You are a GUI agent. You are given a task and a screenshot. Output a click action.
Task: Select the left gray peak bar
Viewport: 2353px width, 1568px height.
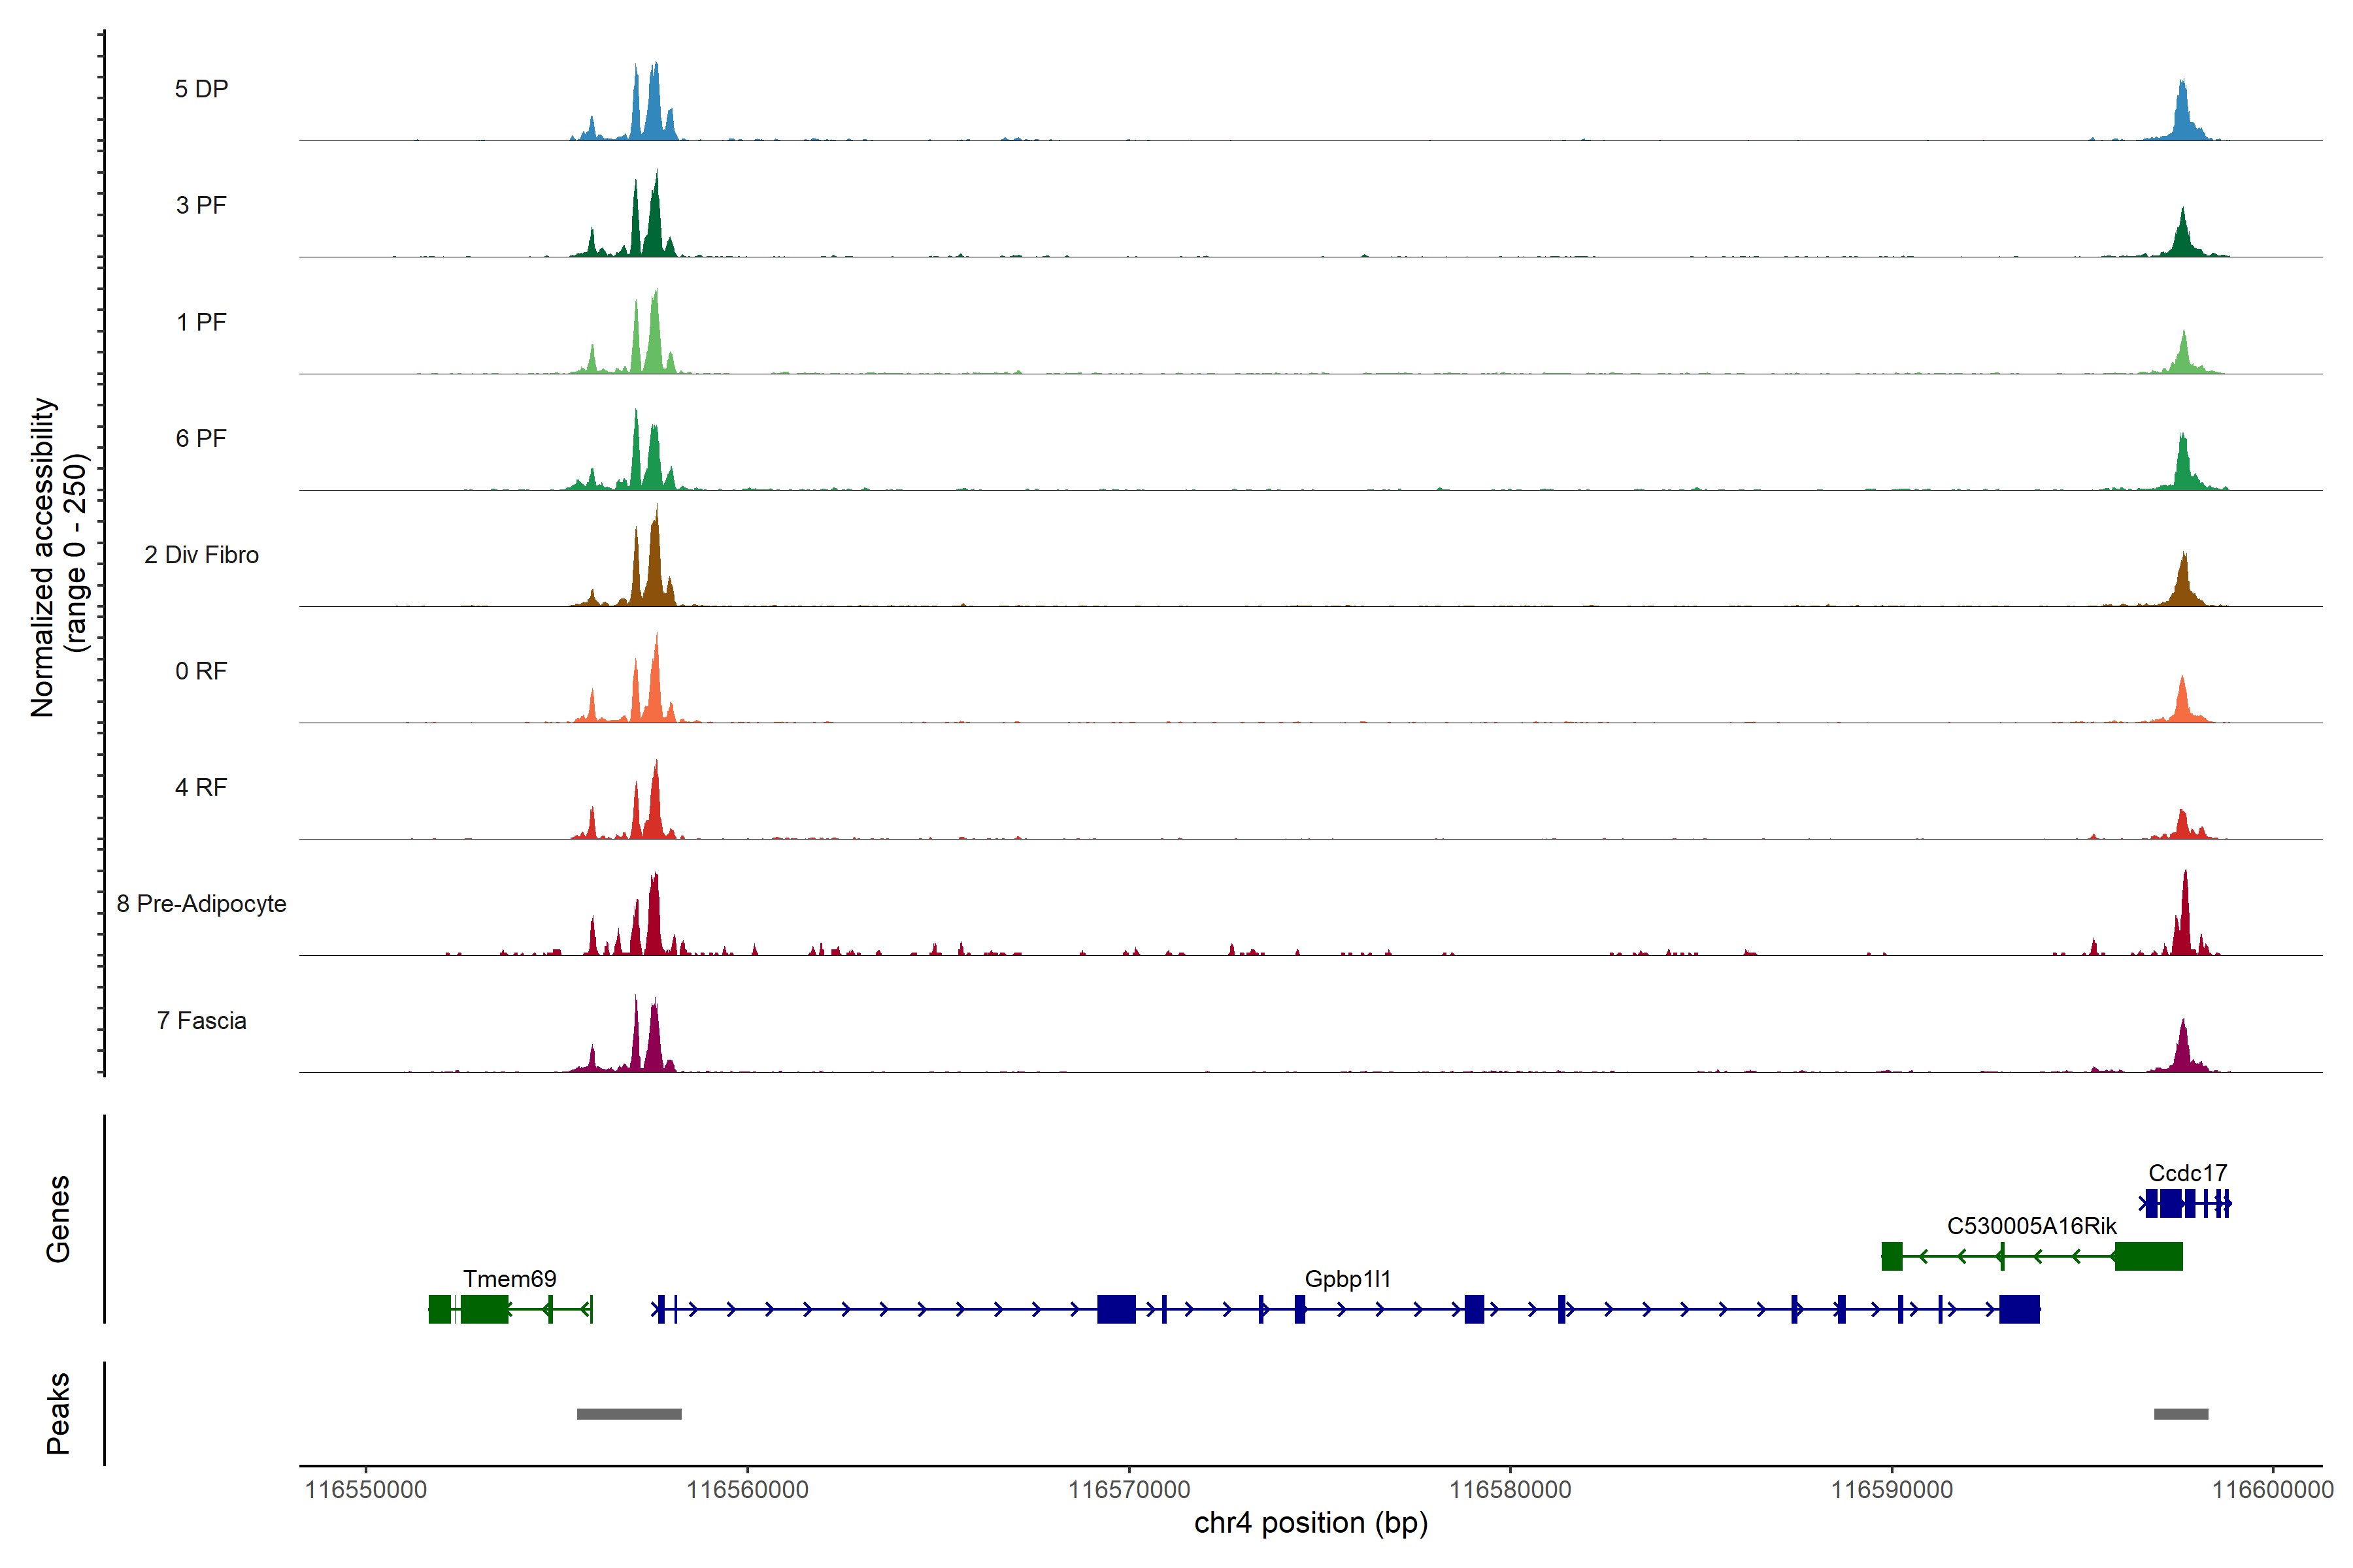coord(628,1413)
